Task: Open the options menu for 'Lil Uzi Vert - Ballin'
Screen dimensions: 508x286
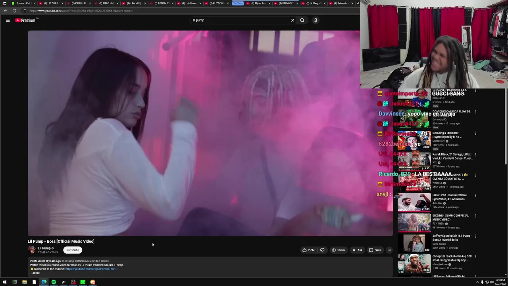Action: tap(476, 195)
